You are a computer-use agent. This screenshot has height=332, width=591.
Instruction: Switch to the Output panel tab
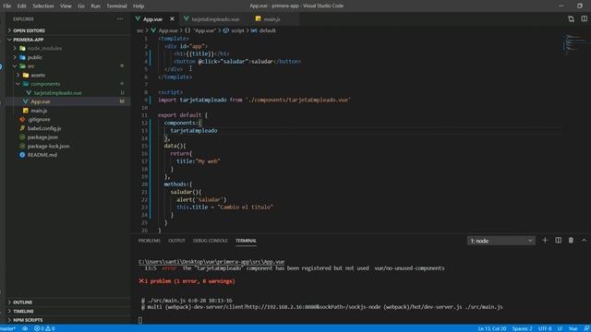coord(176,241)
